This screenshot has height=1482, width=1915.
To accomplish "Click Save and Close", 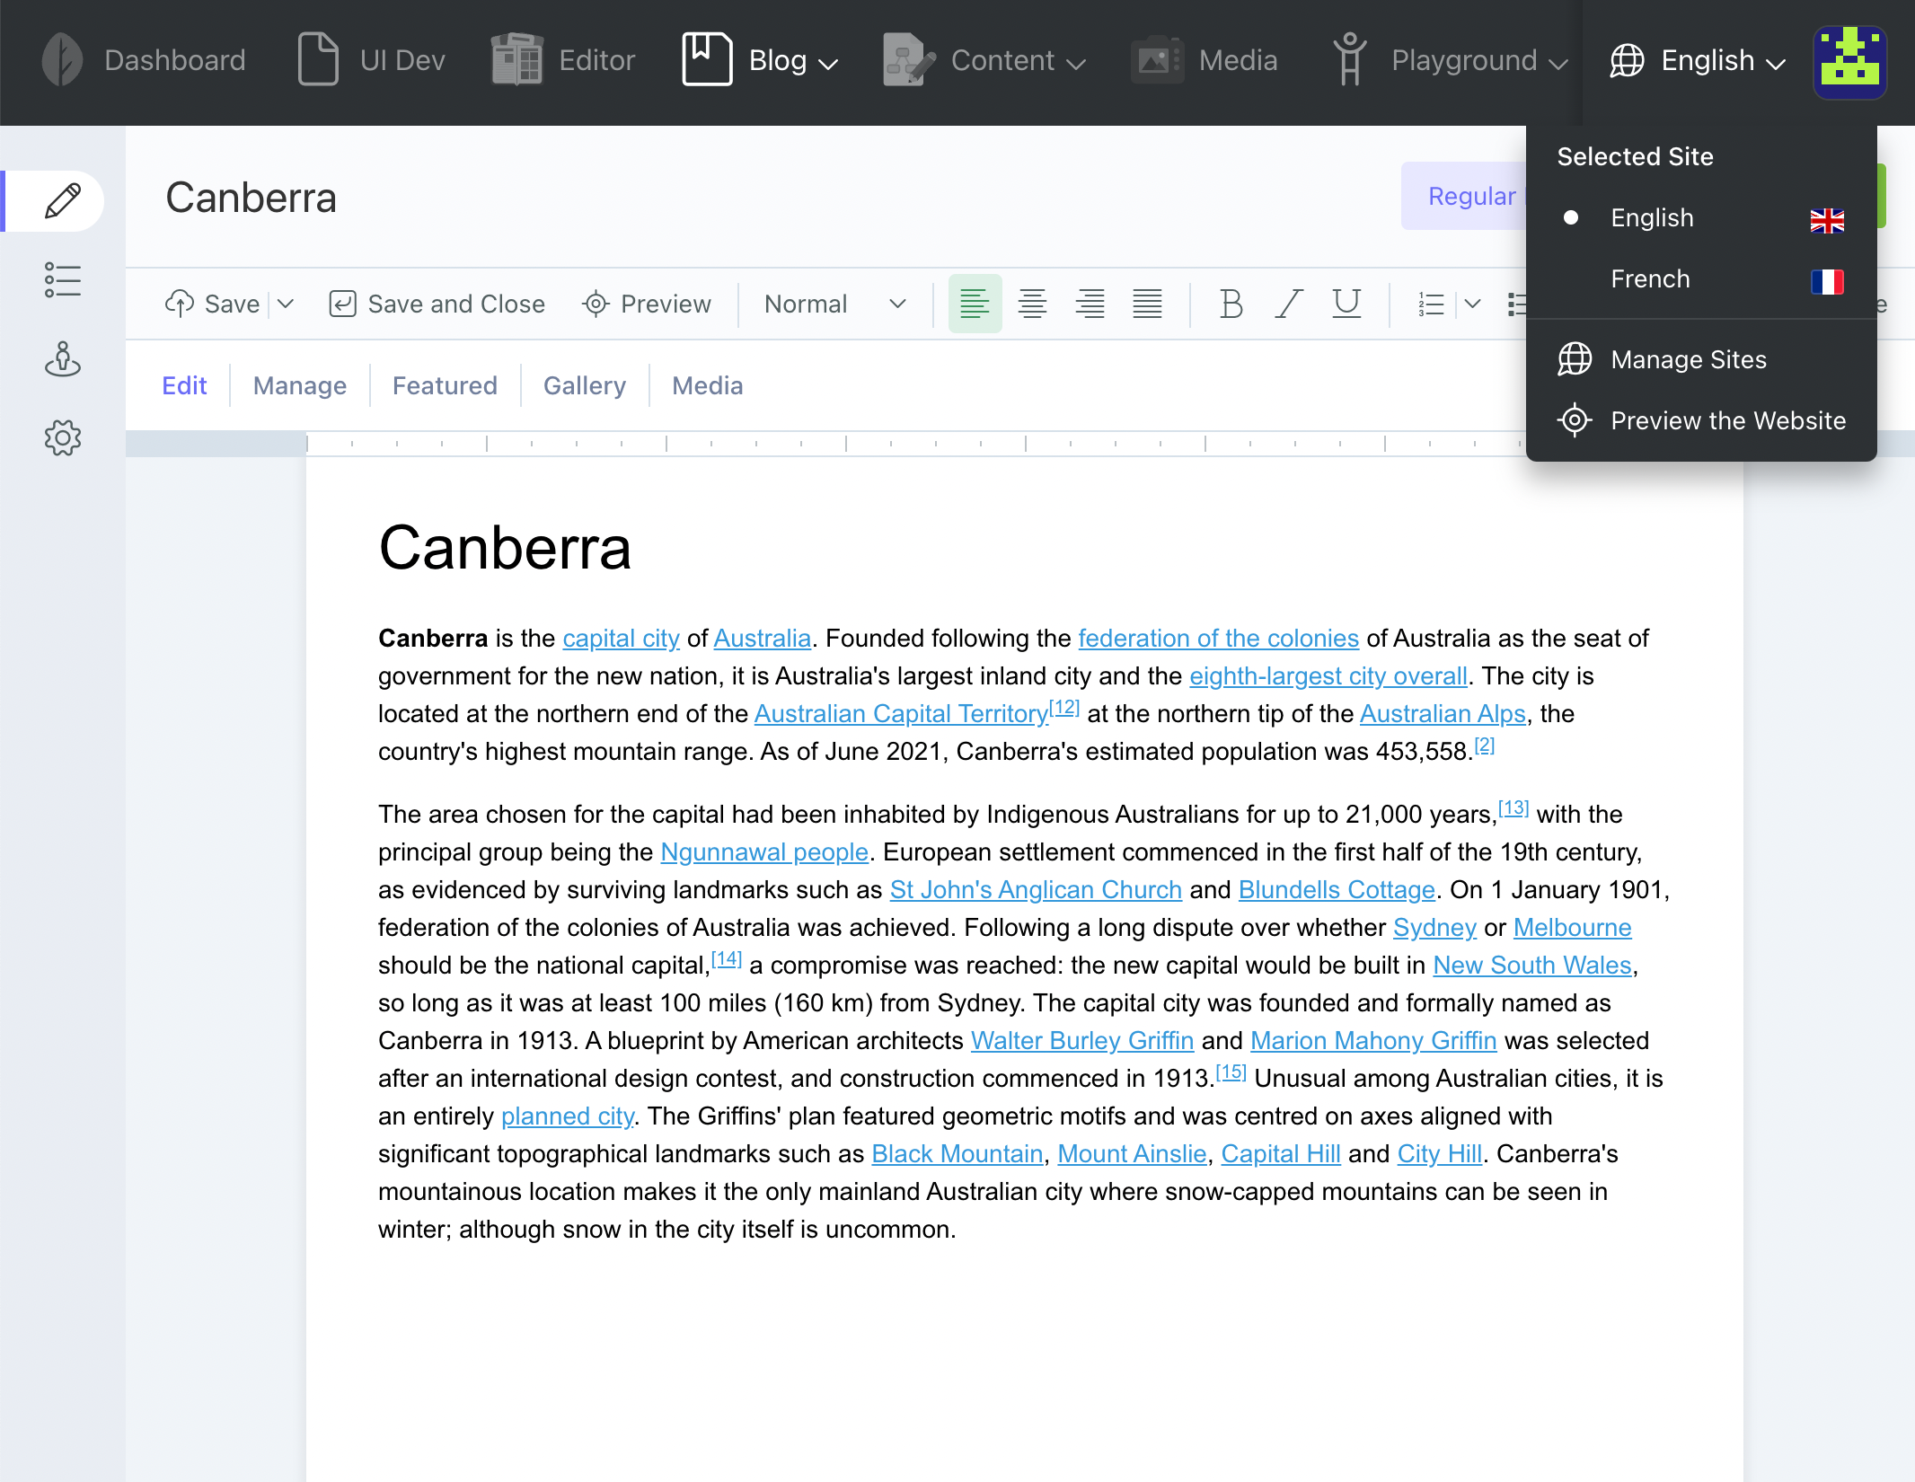I will [437, 304].
